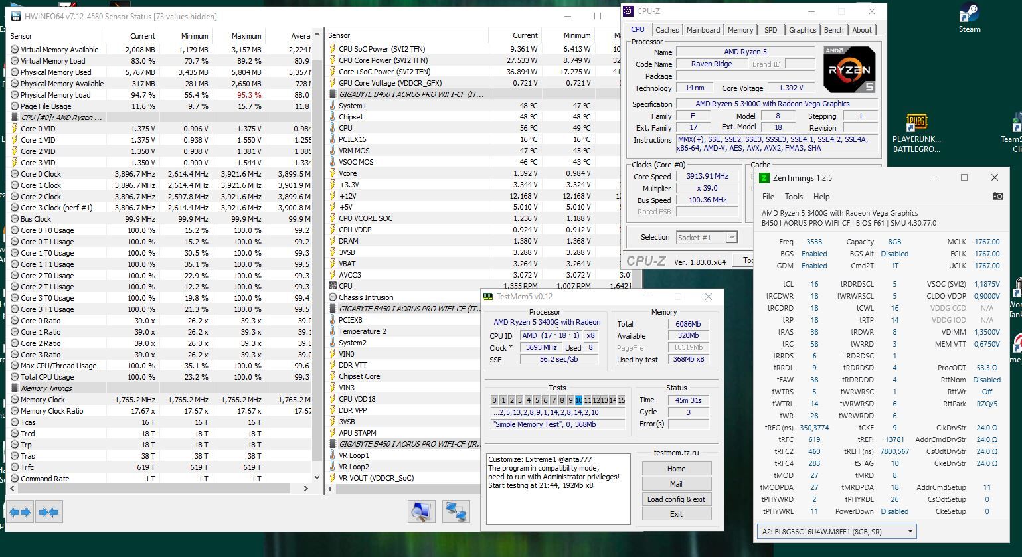Viewport: 1022px width, 557px height.
Task: Switch to the Graphics tab in CPU-Z
Action: (802, 30)
